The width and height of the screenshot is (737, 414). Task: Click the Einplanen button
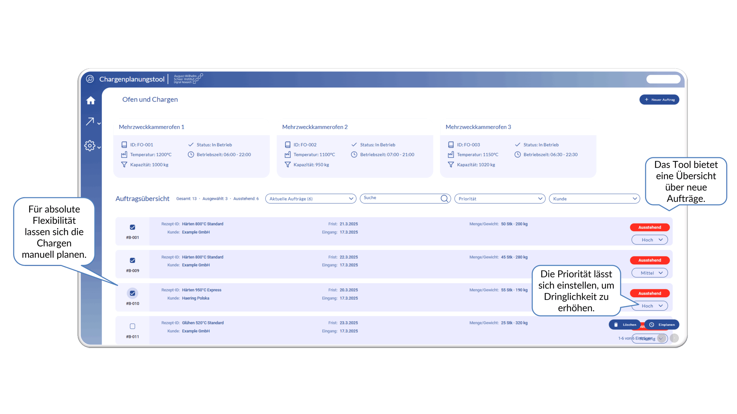click(x=662, y=325)
